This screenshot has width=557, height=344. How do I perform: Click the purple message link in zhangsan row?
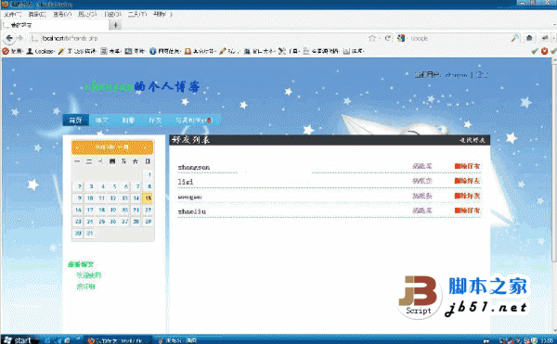point(422,166)
